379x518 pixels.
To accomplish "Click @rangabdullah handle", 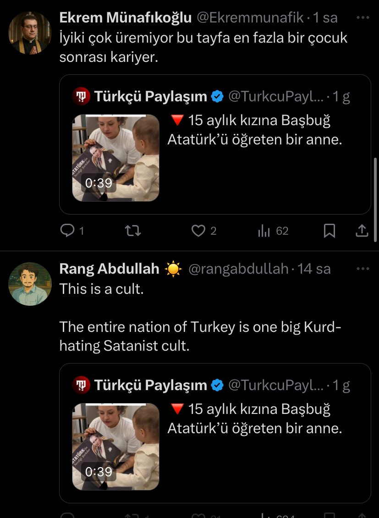I will (x=238, y=269).
